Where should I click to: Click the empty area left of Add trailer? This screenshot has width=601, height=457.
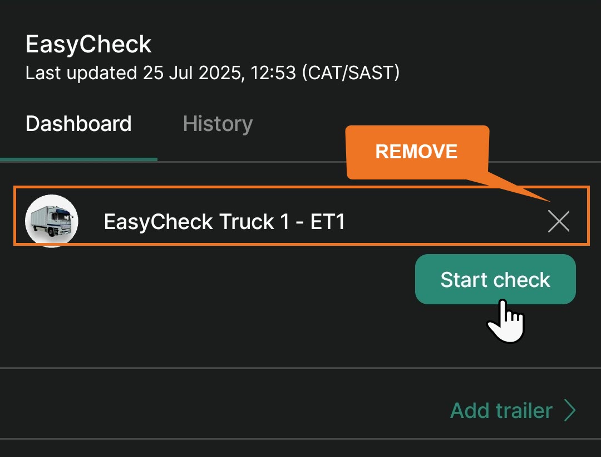(223, 411)
